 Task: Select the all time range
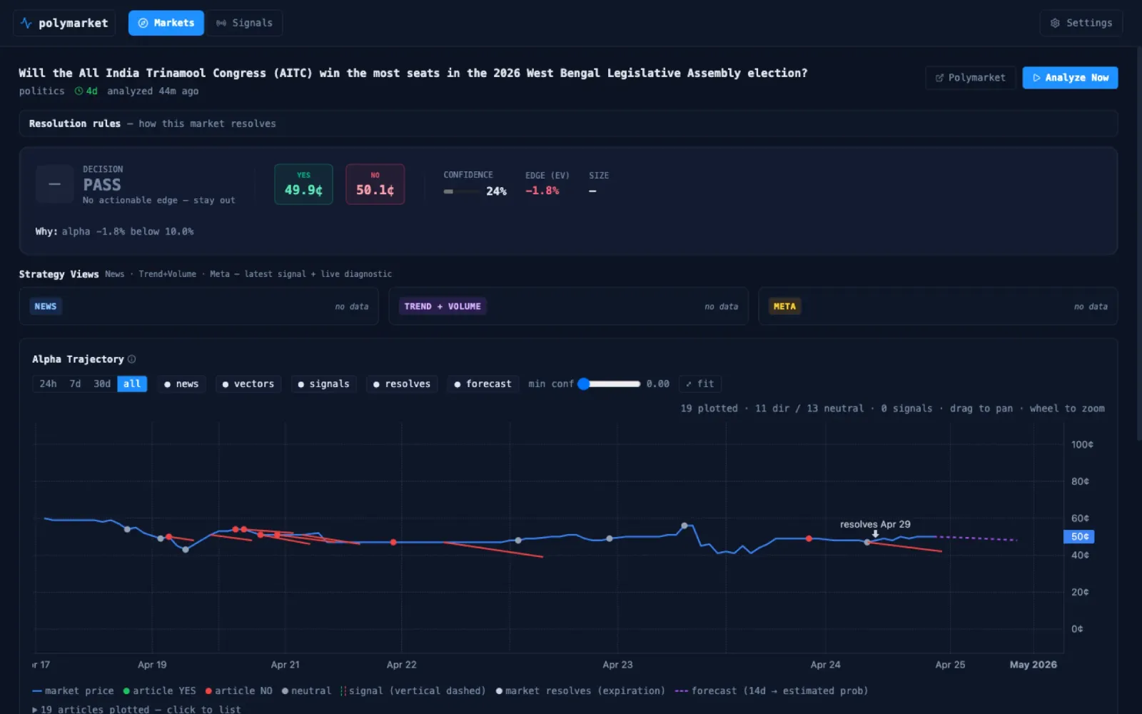(132, 383)
